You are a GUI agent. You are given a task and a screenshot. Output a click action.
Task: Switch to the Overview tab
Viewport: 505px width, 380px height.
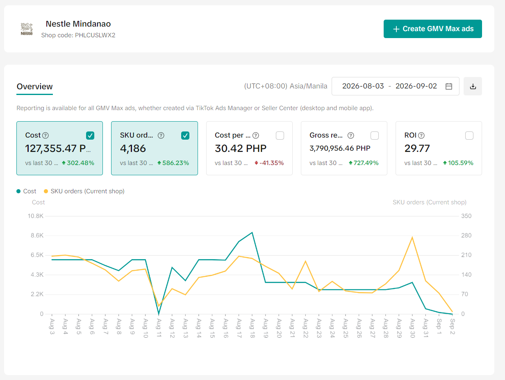(x=35, y=86)
